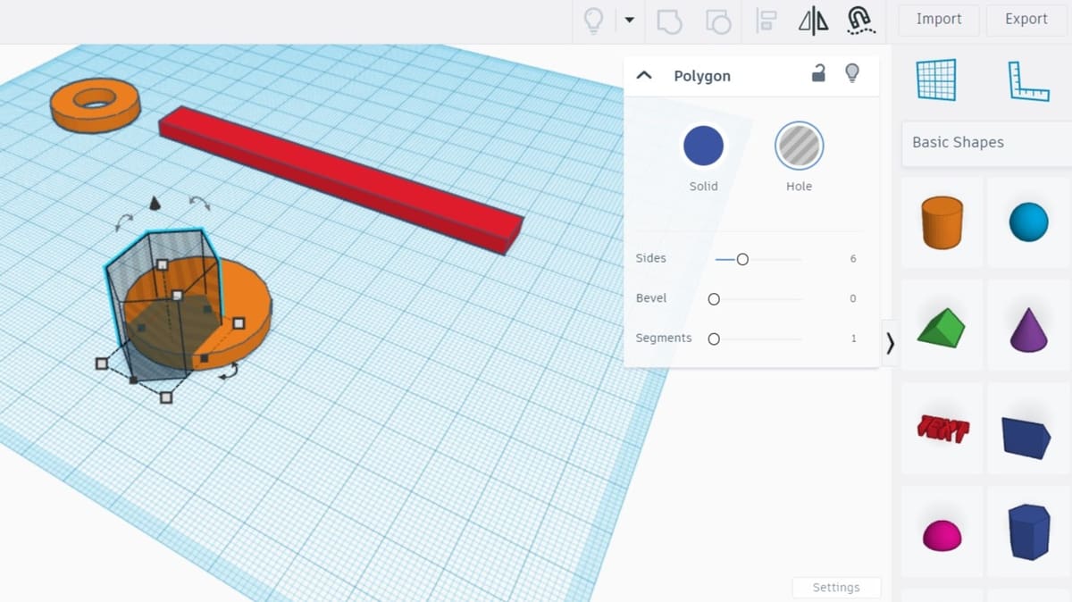Select the orange Cylinder shape
Screen dimensions: 1072x602
942,222
